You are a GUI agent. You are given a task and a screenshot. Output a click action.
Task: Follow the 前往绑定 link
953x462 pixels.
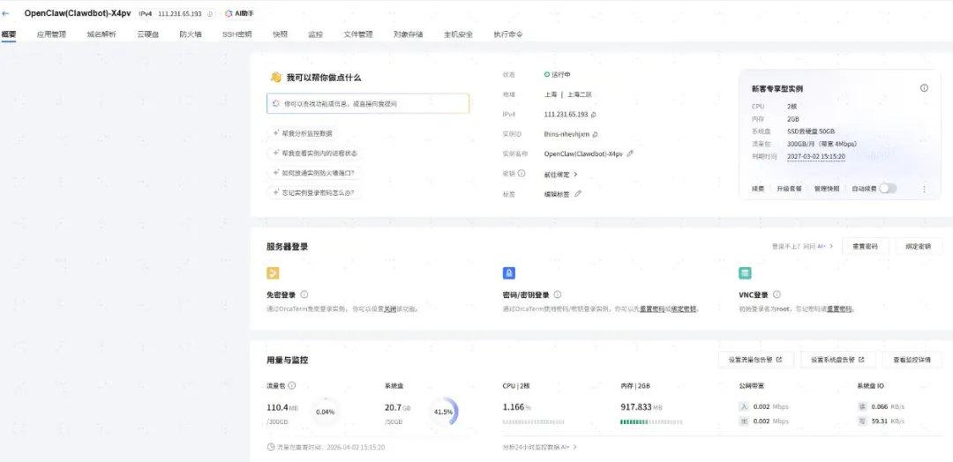(557, 175)
